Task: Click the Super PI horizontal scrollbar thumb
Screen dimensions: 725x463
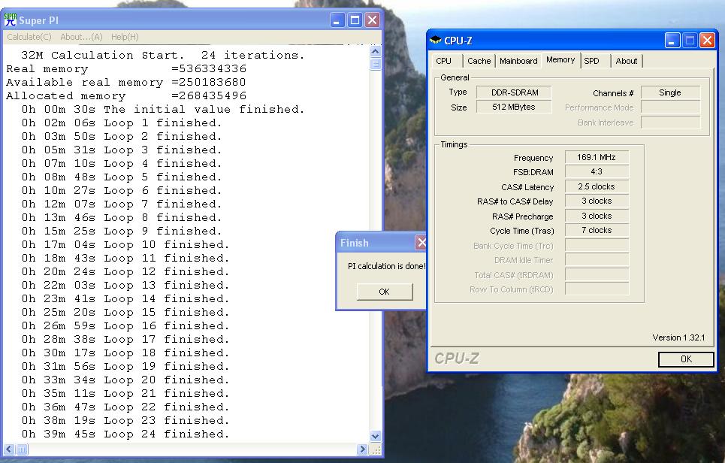Action: pos(22,449)
